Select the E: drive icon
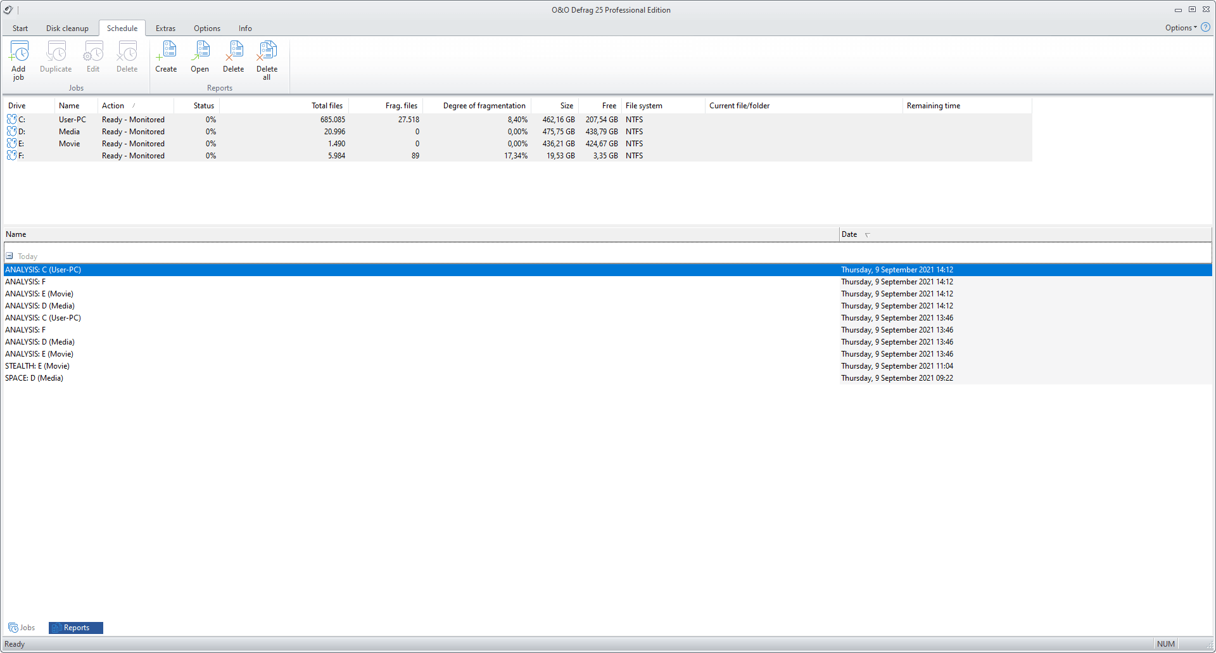Image resolution: width=1216 pixels, height=653 pixels. point(12,143)
